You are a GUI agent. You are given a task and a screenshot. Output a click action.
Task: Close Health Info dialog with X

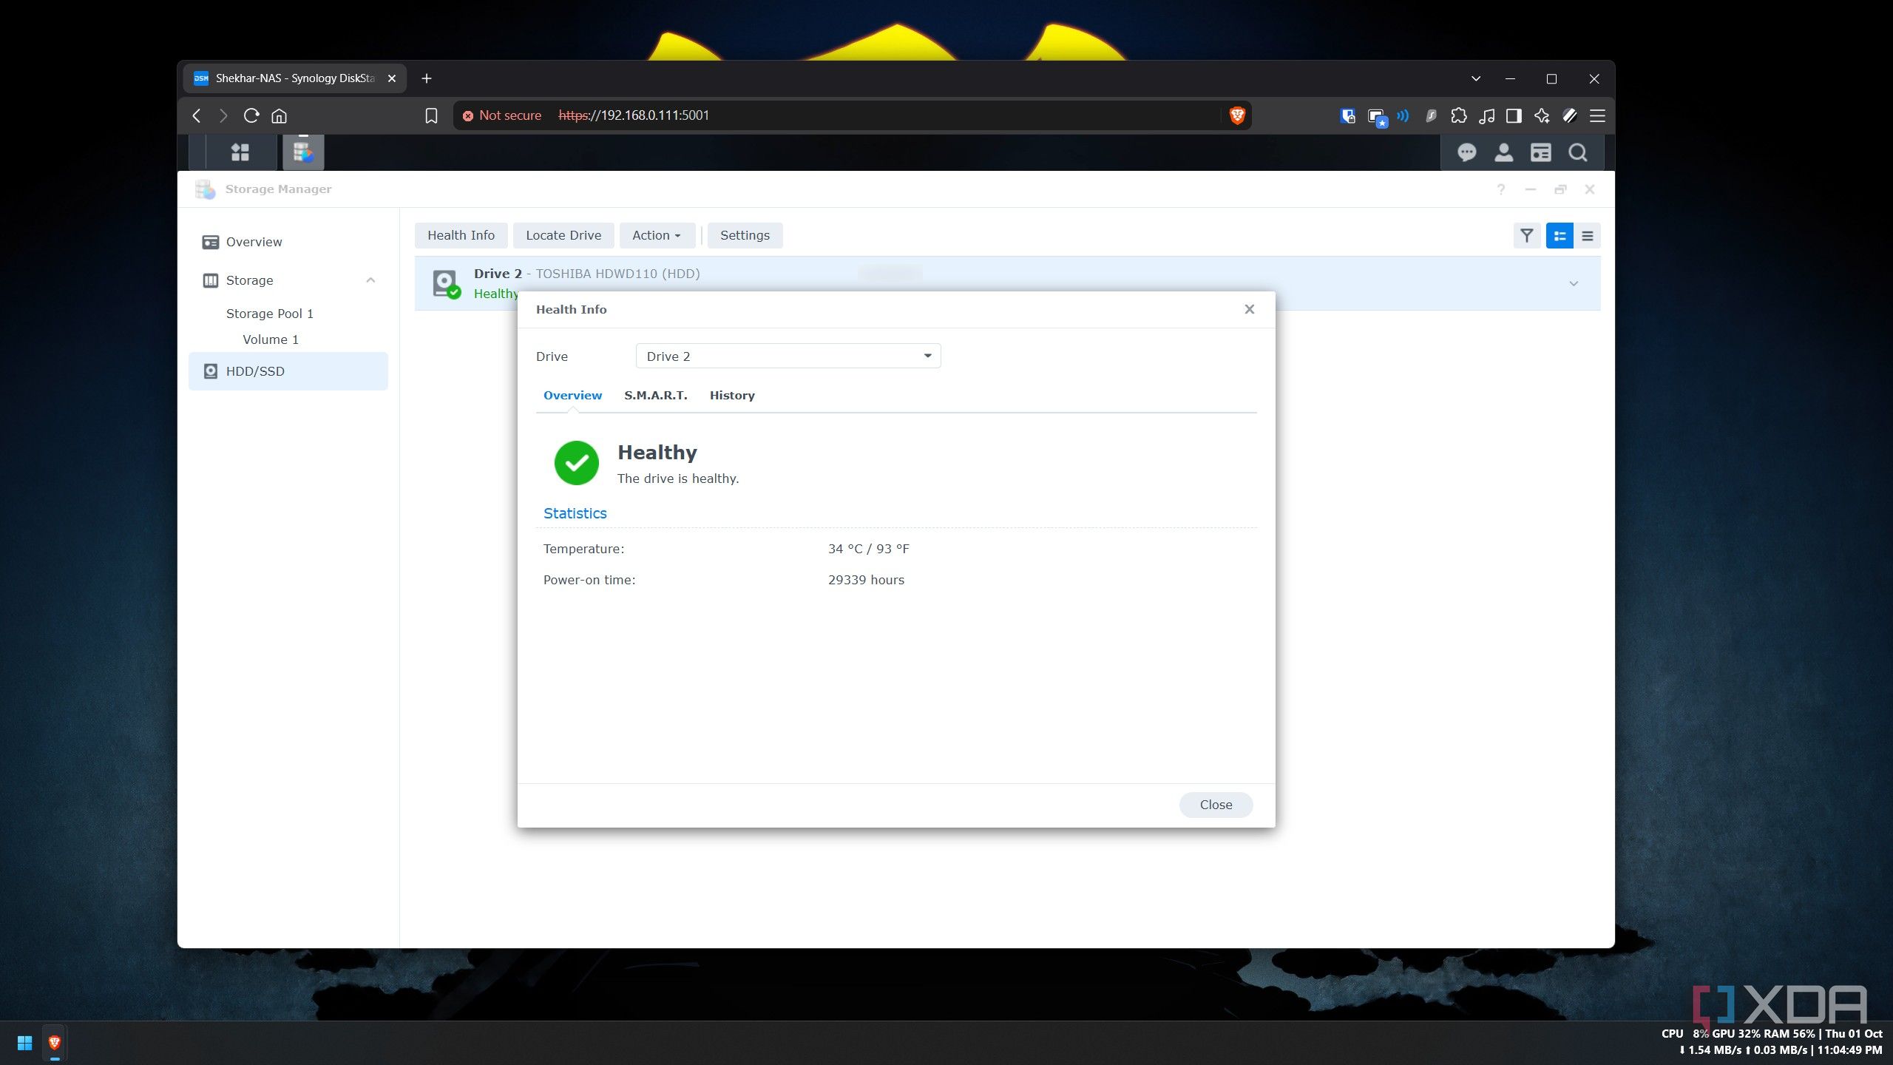(x=1249, y=309)
